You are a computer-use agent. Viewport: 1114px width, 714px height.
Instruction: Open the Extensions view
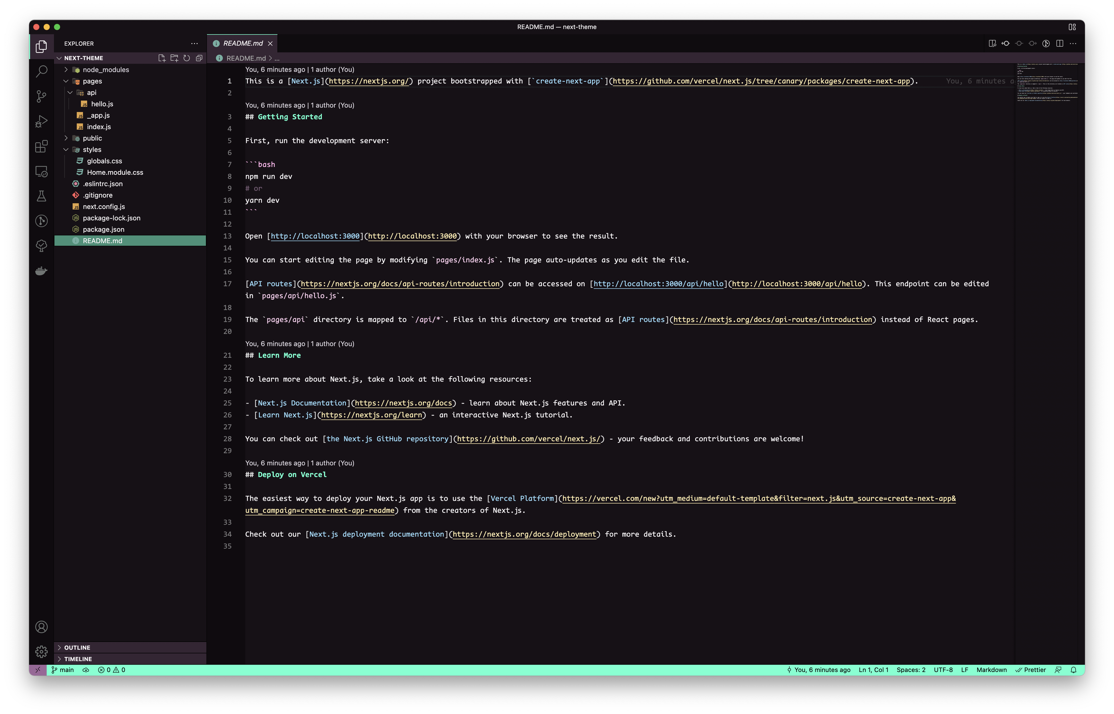[41, 146]
